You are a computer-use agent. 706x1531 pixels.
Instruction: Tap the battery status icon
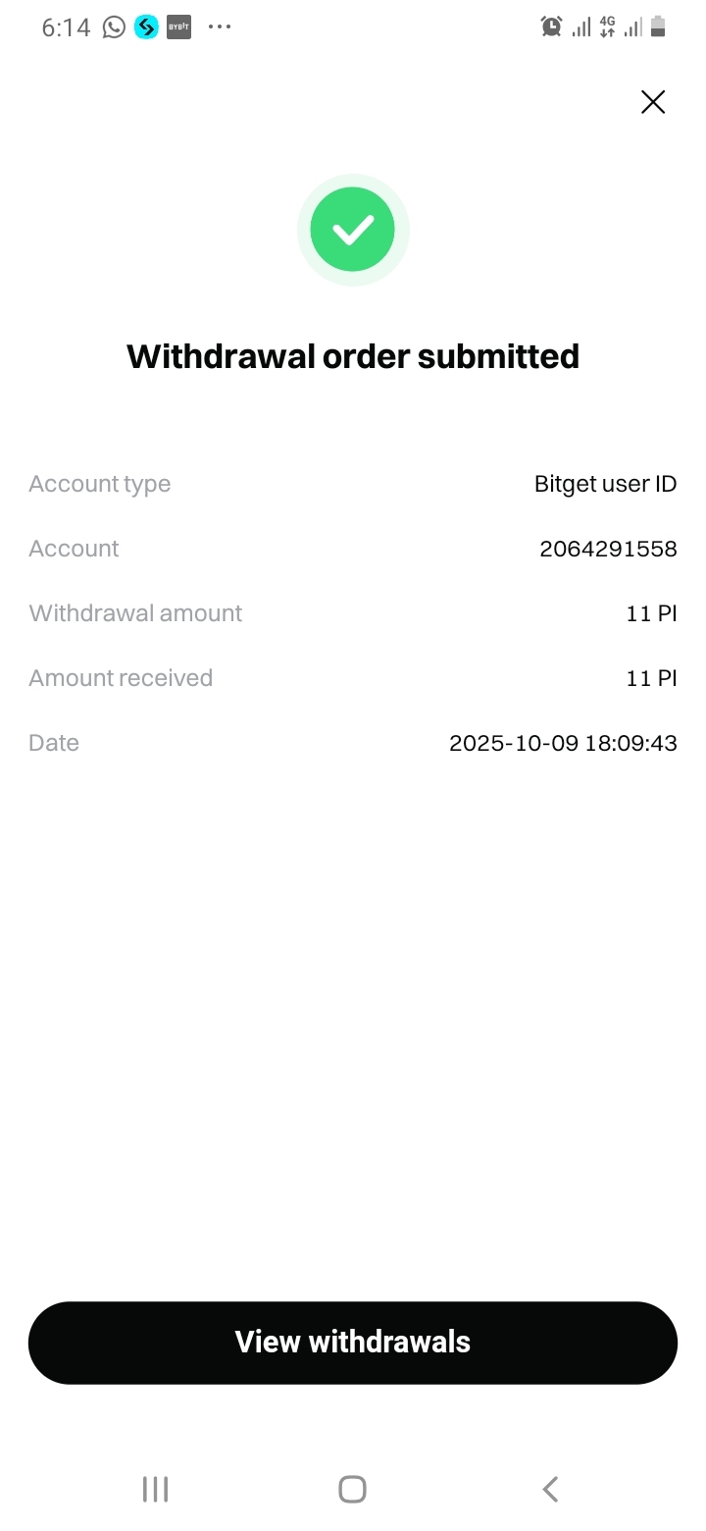tap(658, 27)
